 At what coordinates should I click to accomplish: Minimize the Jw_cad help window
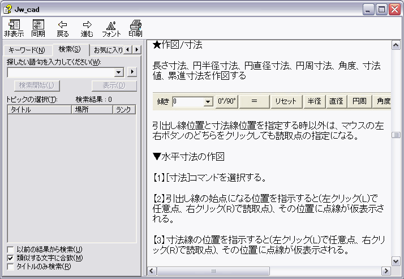point(368,10)
